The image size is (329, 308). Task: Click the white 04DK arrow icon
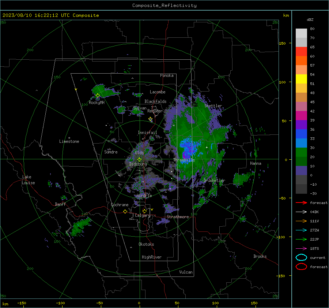tap(301, 212)
